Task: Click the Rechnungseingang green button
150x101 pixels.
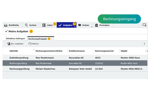Action: [119, 19]
